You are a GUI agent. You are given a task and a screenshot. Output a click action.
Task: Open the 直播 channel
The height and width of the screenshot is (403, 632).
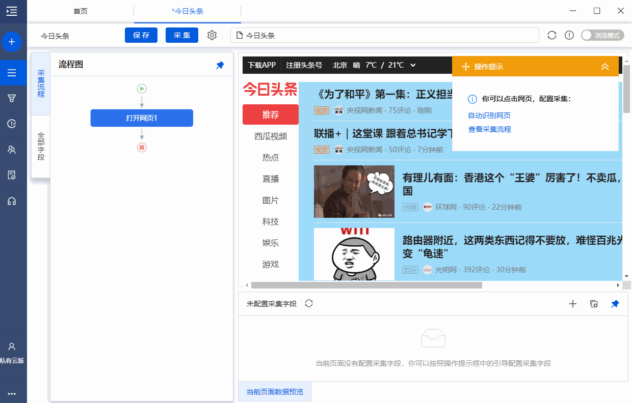click(x=271, y=179)
